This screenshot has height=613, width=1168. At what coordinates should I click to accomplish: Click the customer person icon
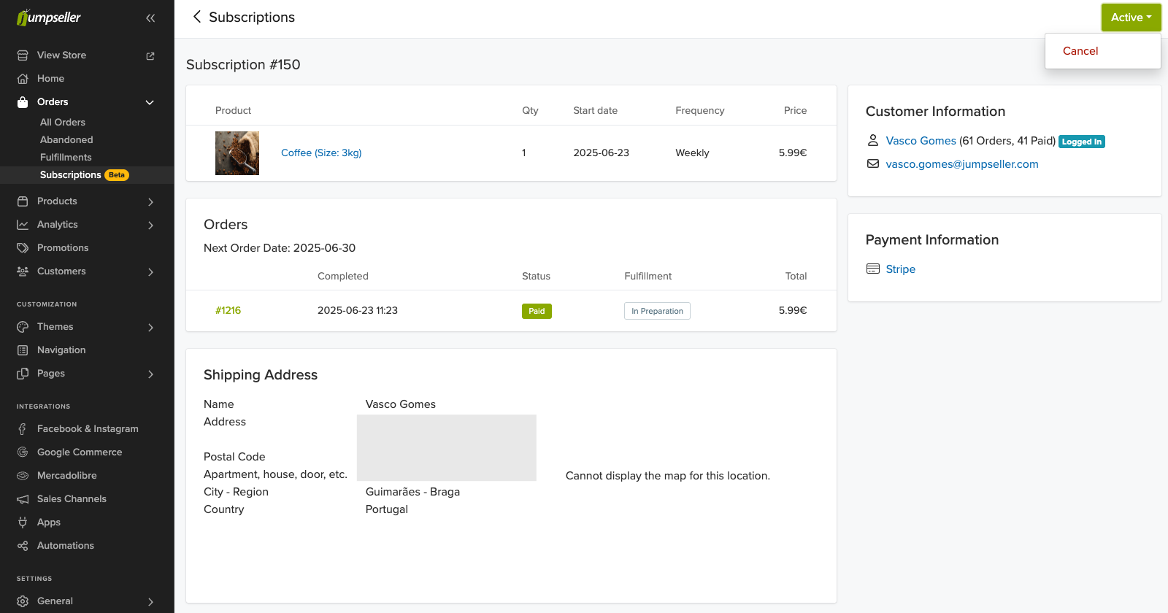(872, 140)
